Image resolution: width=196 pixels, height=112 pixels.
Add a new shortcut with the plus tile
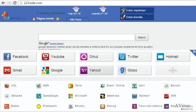click(173, 70)
